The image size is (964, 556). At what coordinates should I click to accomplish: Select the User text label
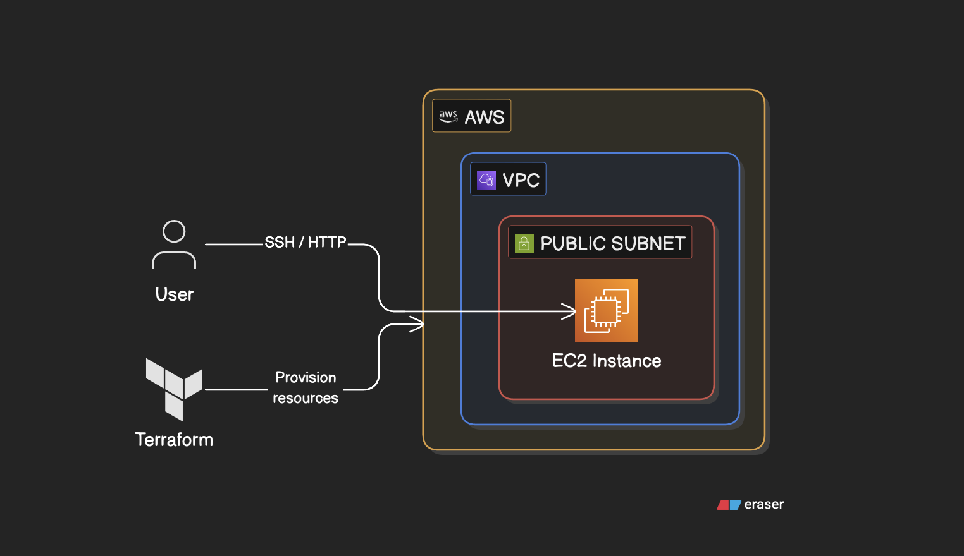pos(174,294)
